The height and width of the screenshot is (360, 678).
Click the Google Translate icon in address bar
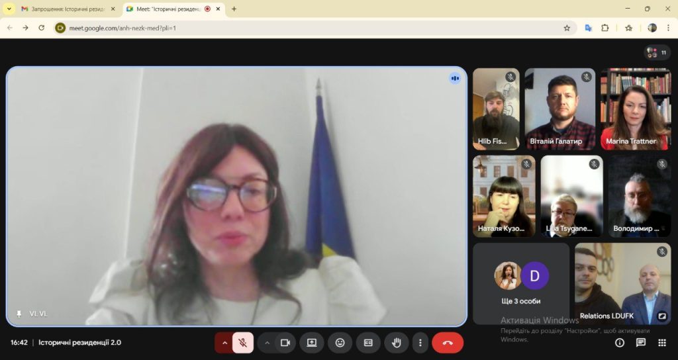pyautogui.click(x=587, y=28)
